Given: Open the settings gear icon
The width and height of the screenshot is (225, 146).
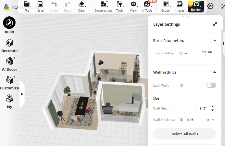Looking at the screenshot, I should click(x=210, y=6).
